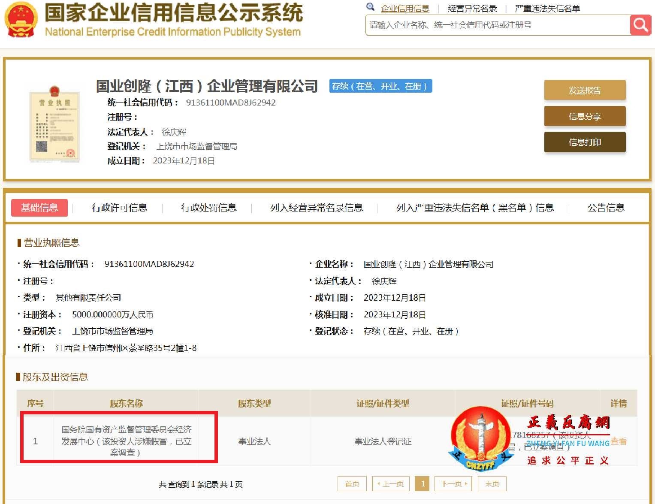655x504 pixels.
Task: Click the 信息分享 button
Action: pos(585,116)
